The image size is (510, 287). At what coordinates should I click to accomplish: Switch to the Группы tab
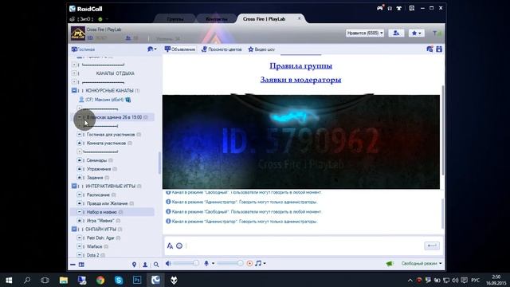click(175, 19)
